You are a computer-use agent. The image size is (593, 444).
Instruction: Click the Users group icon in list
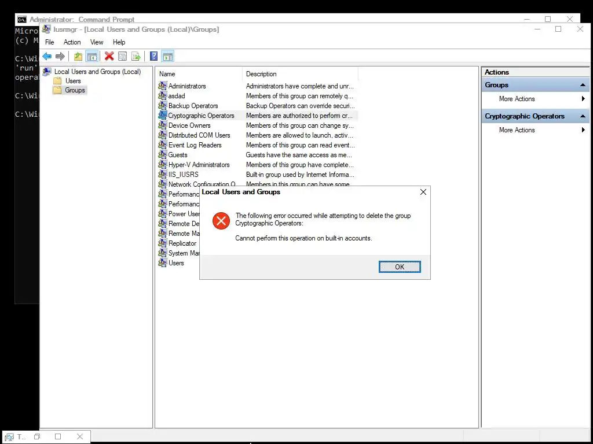click(x=163, y=263)
